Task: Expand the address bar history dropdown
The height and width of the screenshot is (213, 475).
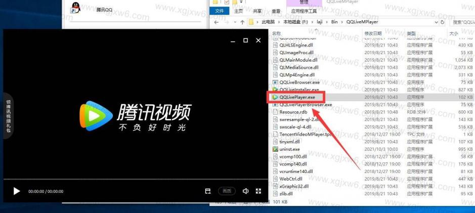Action: 436,22
